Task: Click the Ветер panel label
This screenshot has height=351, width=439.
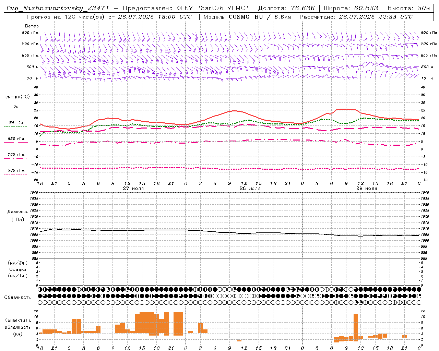Action: [32, 26]
